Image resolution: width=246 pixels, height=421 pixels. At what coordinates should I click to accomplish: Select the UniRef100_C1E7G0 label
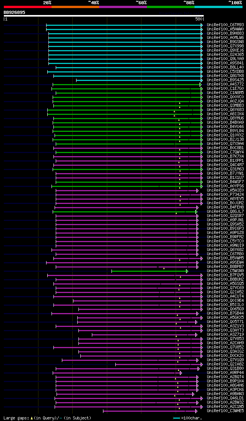pos(225,89)
